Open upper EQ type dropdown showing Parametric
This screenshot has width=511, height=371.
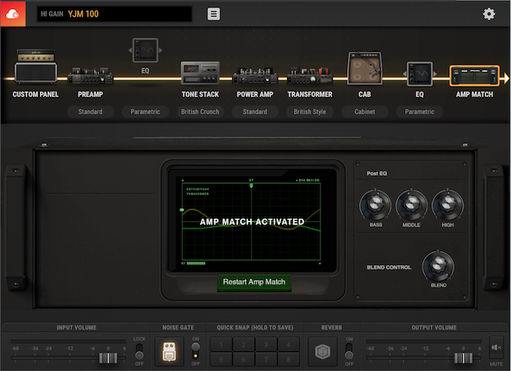click(145, 112)
